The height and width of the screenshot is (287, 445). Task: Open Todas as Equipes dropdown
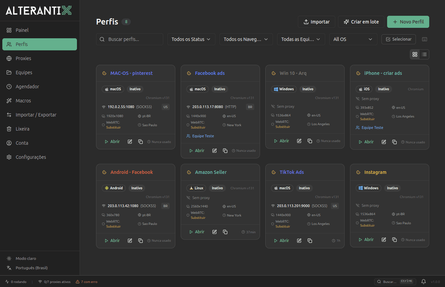pyautogui.click(x=301, y=39)
